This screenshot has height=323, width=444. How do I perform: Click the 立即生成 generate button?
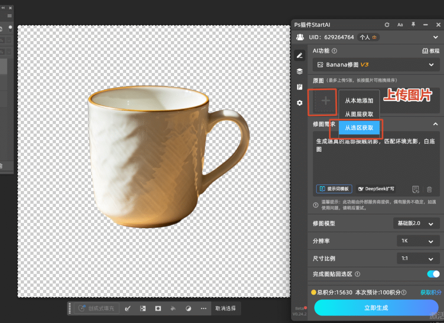coord(376,308)
